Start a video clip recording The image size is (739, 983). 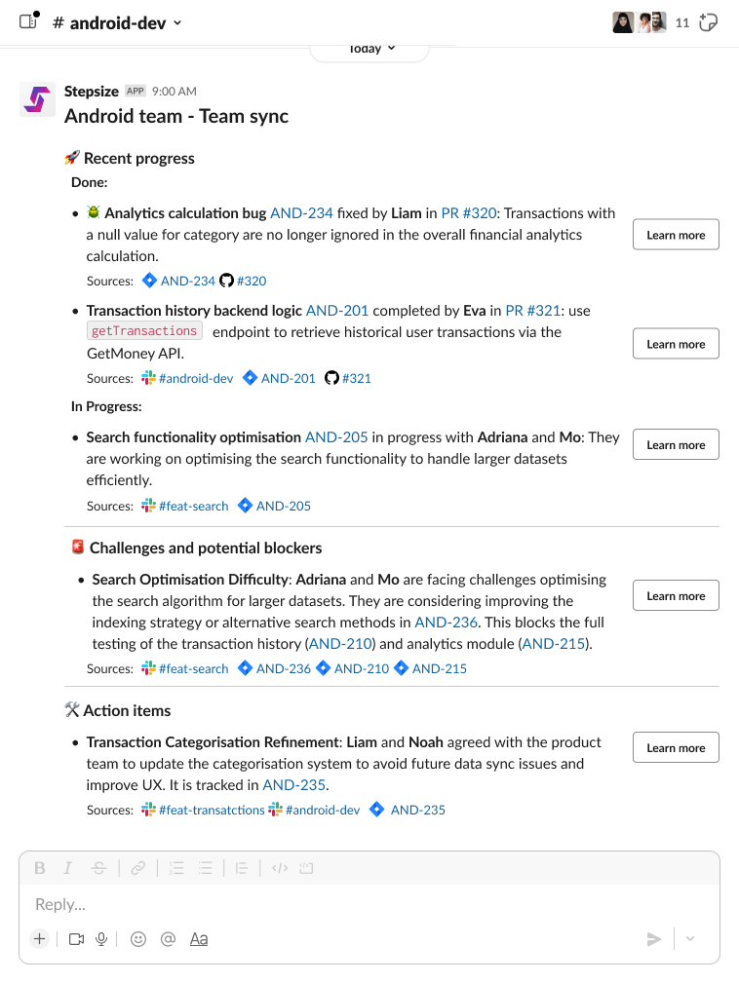tap(76, 939)
